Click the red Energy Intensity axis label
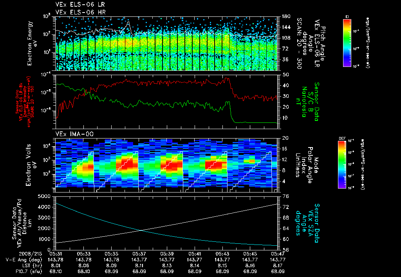The height and width of the screenshot is (277, 401). (25, 102)
